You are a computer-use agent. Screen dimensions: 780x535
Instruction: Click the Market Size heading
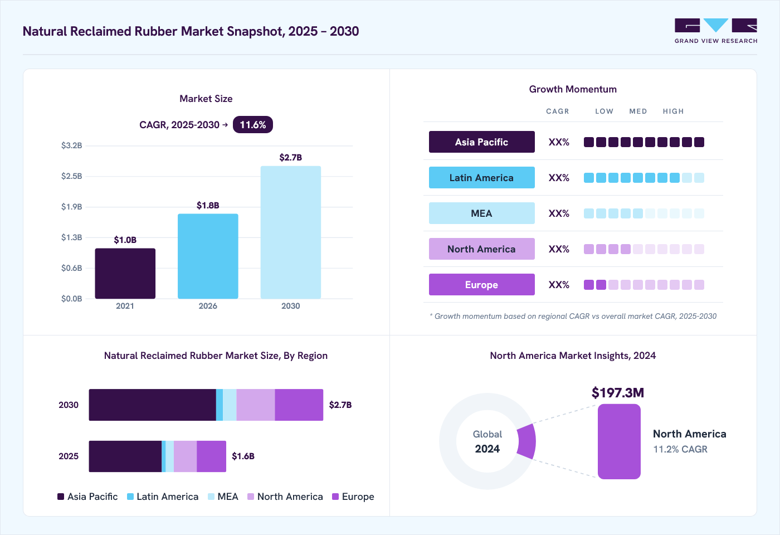point(206,99)
